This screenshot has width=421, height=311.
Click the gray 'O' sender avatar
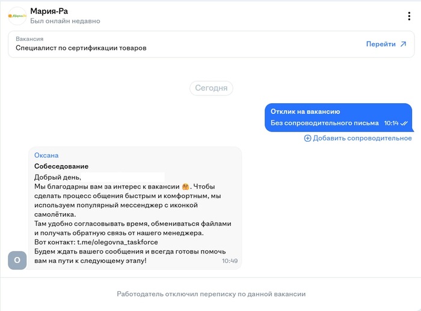click(17, 260)
